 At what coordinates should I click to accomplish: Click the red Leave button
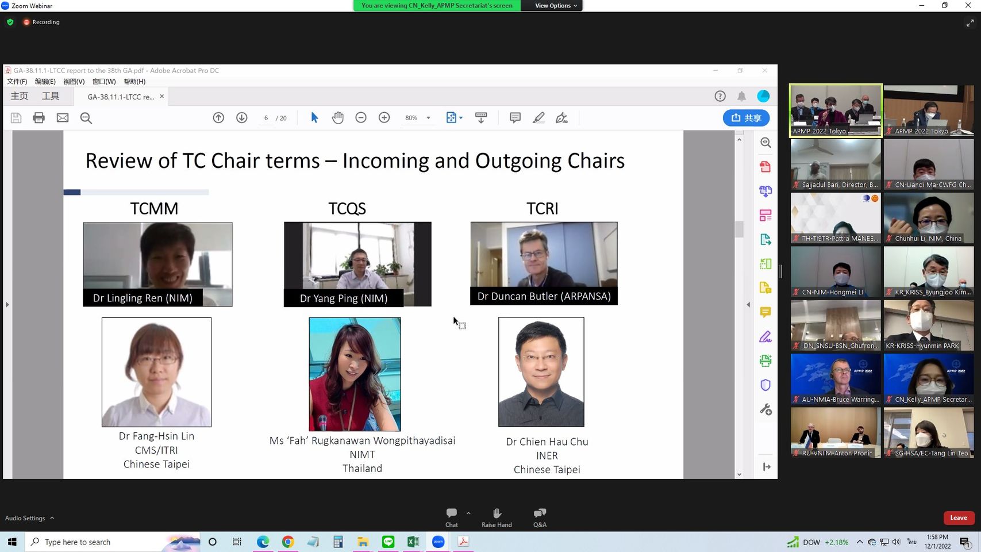coord(958,518)
